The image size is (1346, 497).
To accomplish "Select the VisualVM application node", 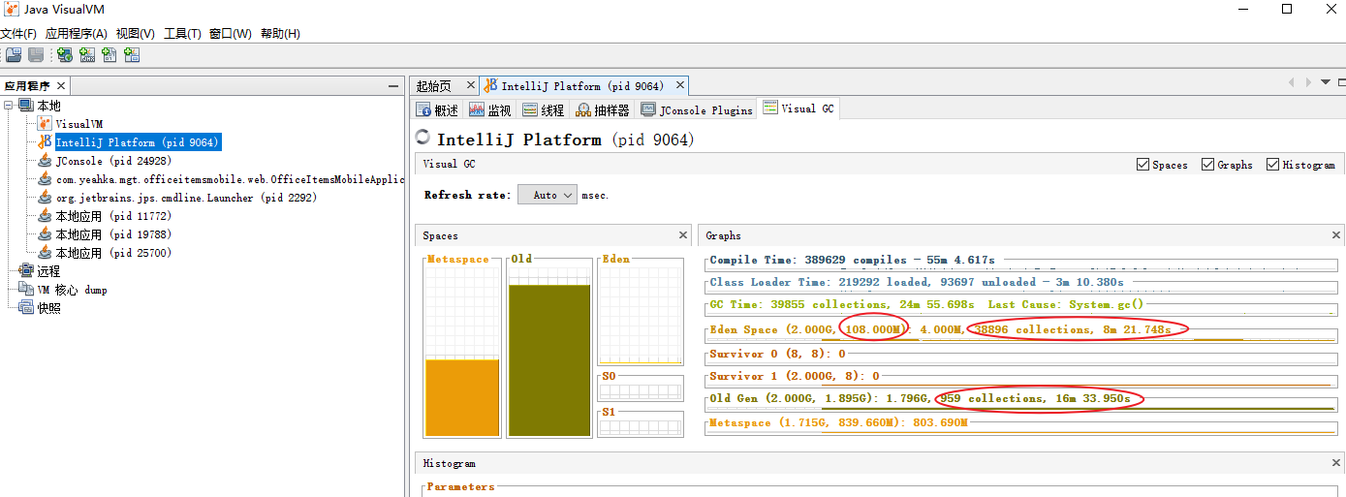I will point(71,124).
